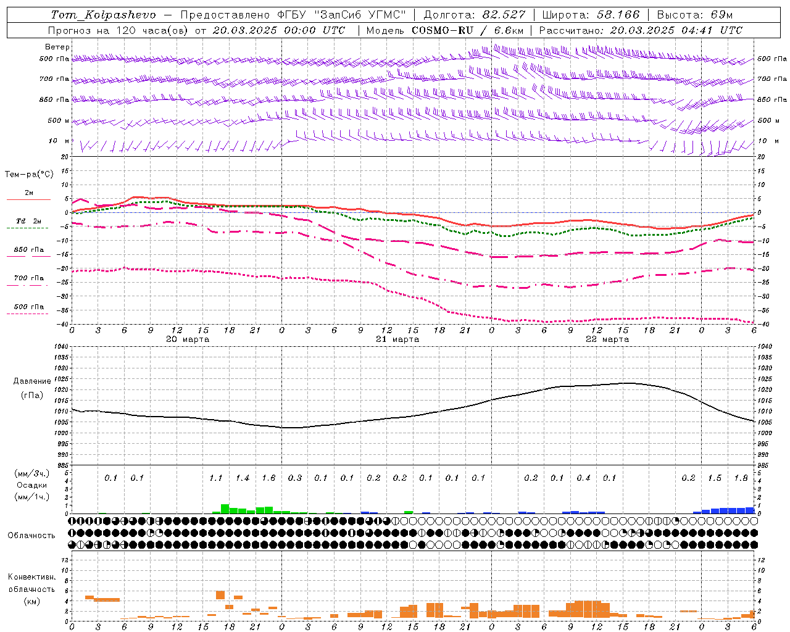The width and height of the screenshot is (790, 632).
Task: Click the '1.4' precipitation amount
Action: tap(242, 478)
